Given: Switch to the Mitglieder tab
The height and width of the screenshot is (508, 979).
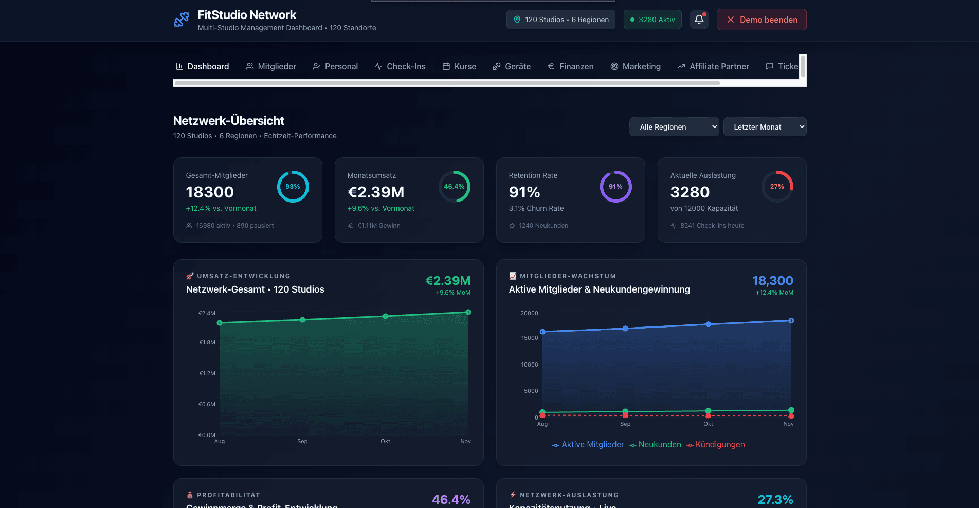Looking at the screenshot, I should coord(270,66).
